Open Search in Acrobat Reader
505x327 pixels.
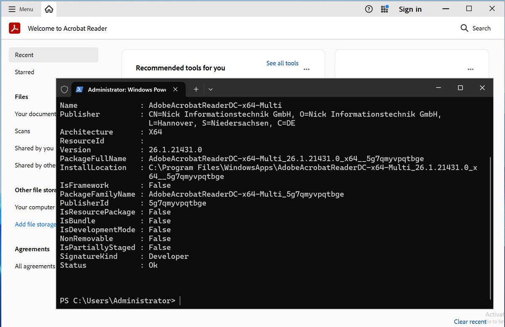click(476, 28)
